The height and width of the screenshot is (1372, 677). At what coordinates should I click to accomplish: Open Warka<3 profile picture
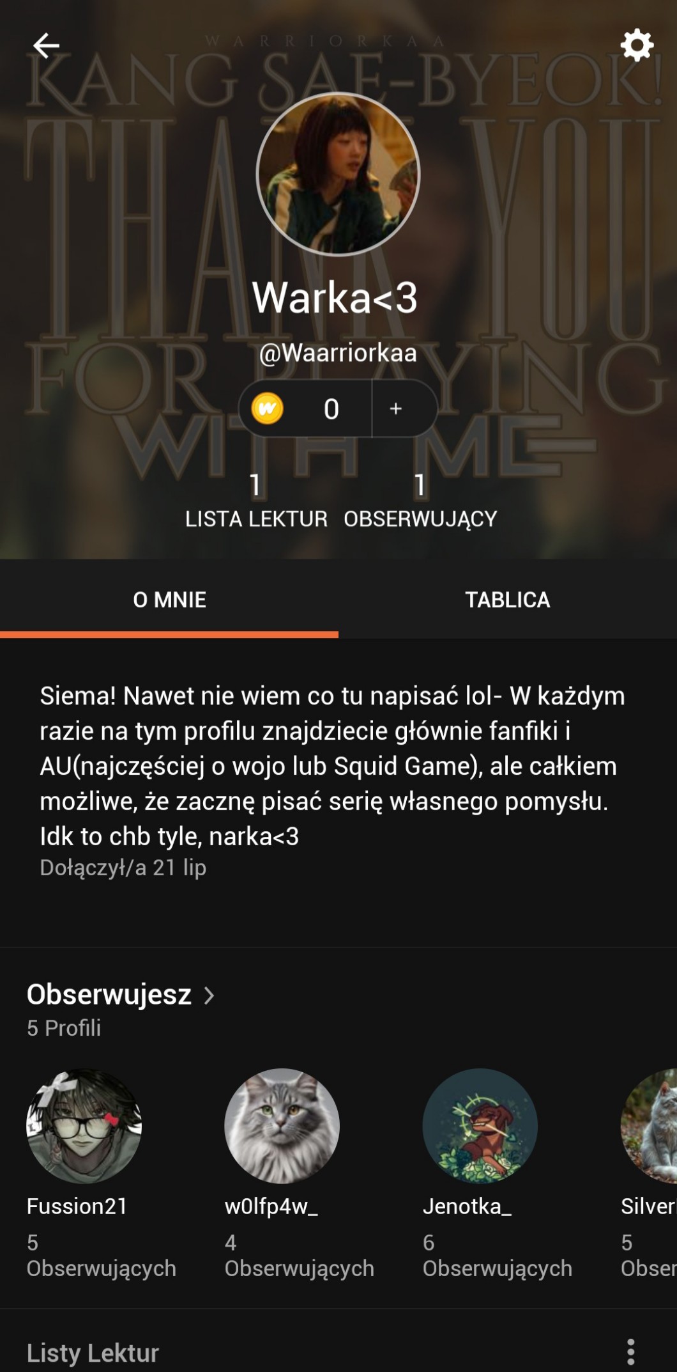point(338,175)
